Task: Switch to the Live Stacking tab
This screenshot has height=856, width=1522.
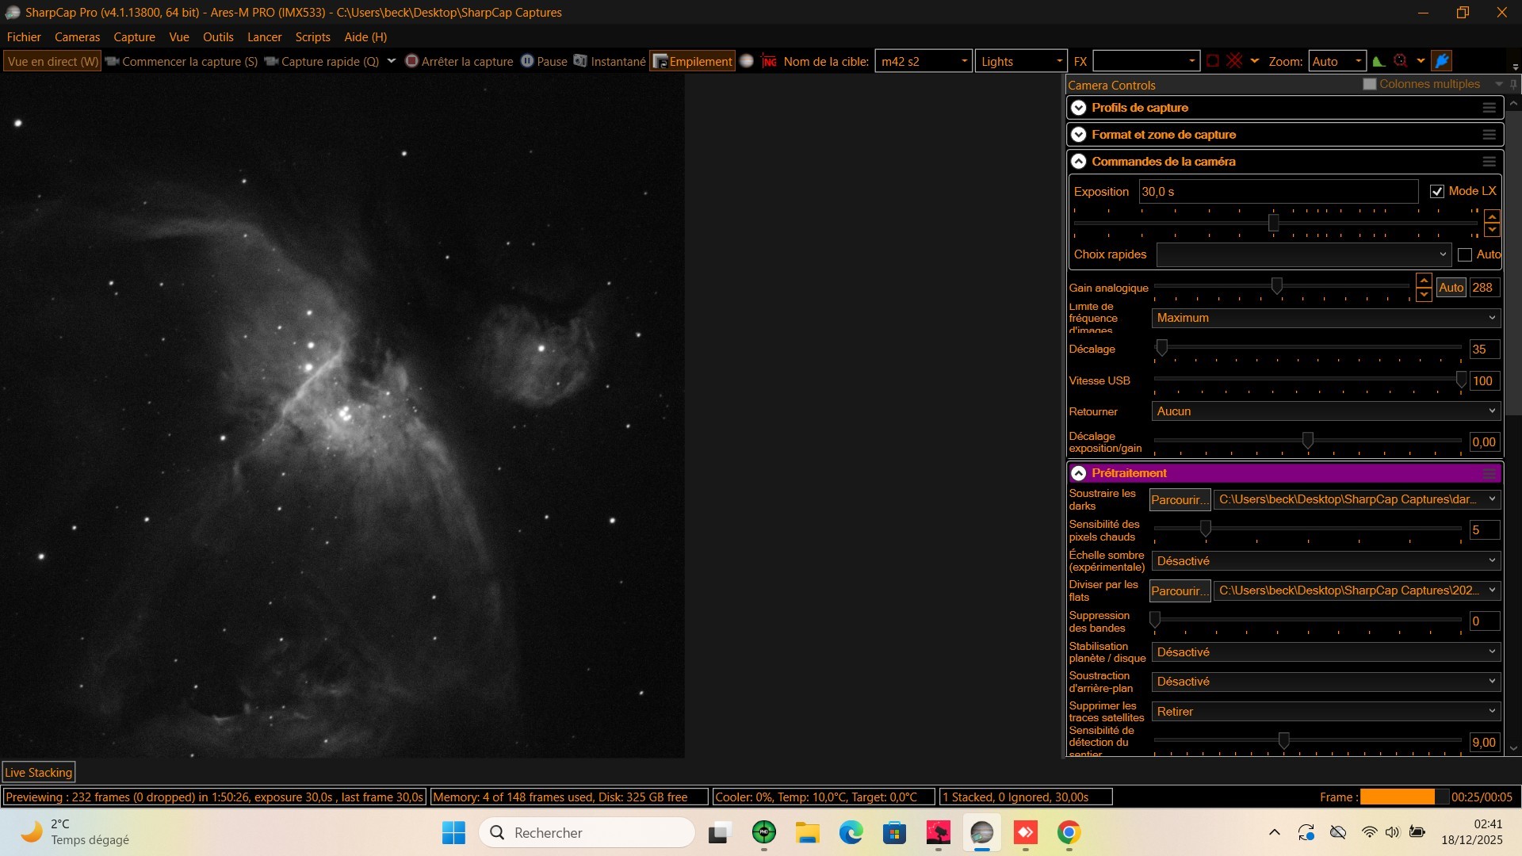Action: [x=38, y=773]
